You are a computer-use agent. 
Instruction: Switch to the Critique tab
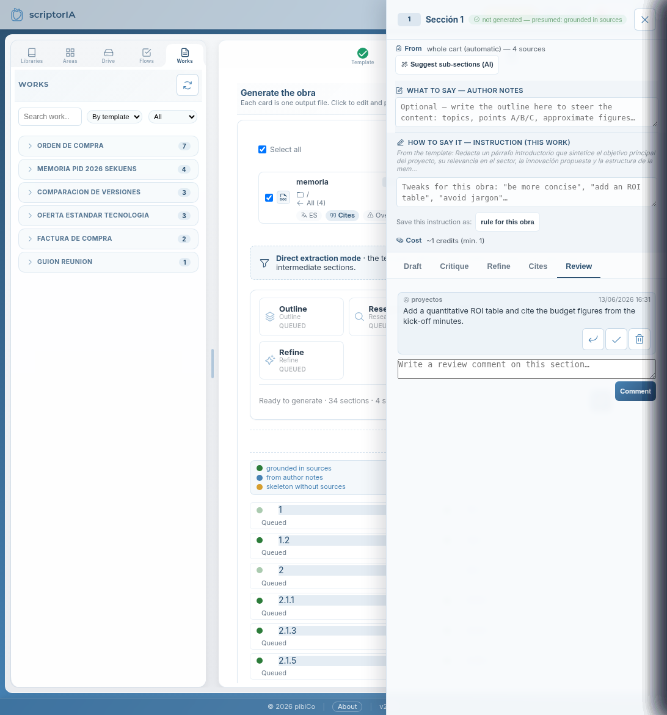pos(454,266)
